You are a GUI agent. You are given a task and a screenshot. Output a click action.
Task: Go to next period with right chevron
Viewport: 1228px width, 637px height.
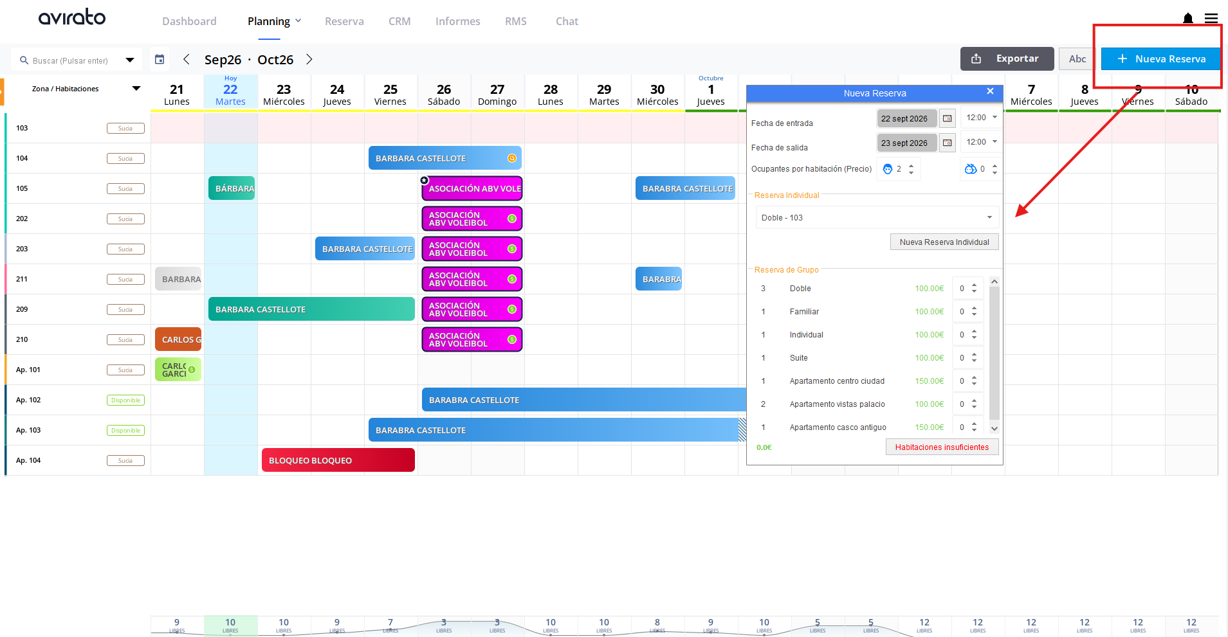tap(309, 59)
